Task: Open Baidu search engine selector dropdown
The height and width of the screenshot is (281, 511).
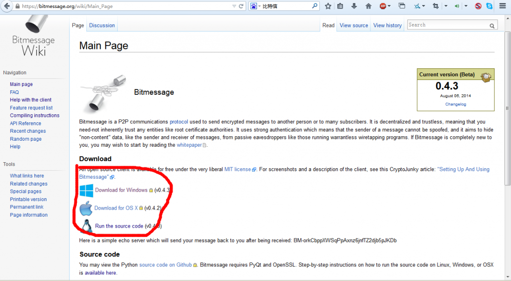Action: (255, 6)
